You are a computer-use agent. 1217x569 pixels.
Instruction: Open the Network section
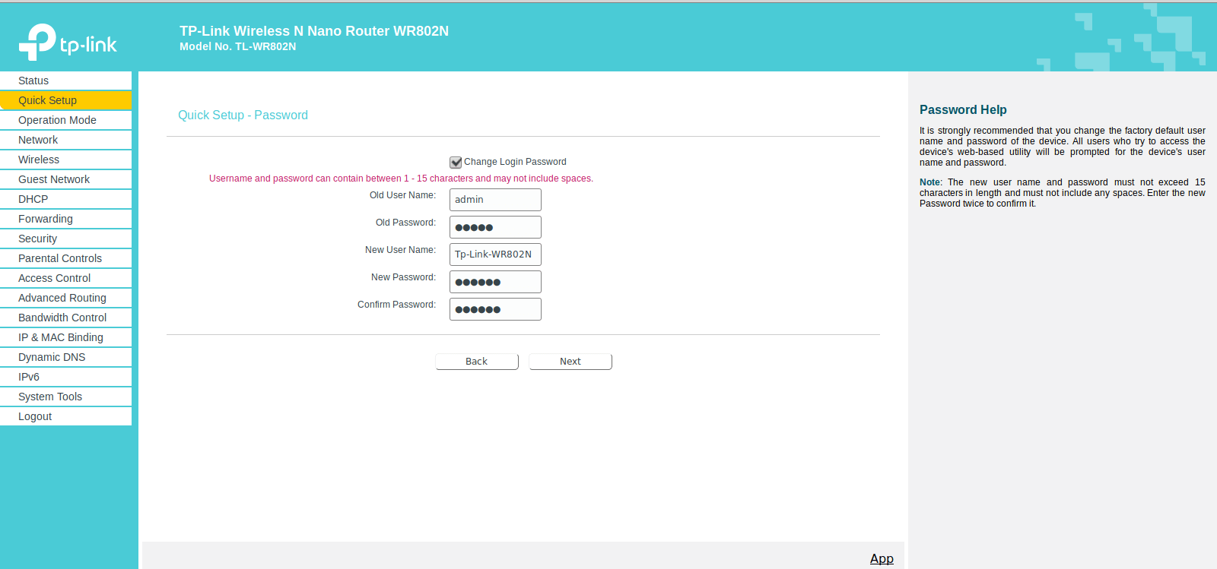[x=65, y=140]
